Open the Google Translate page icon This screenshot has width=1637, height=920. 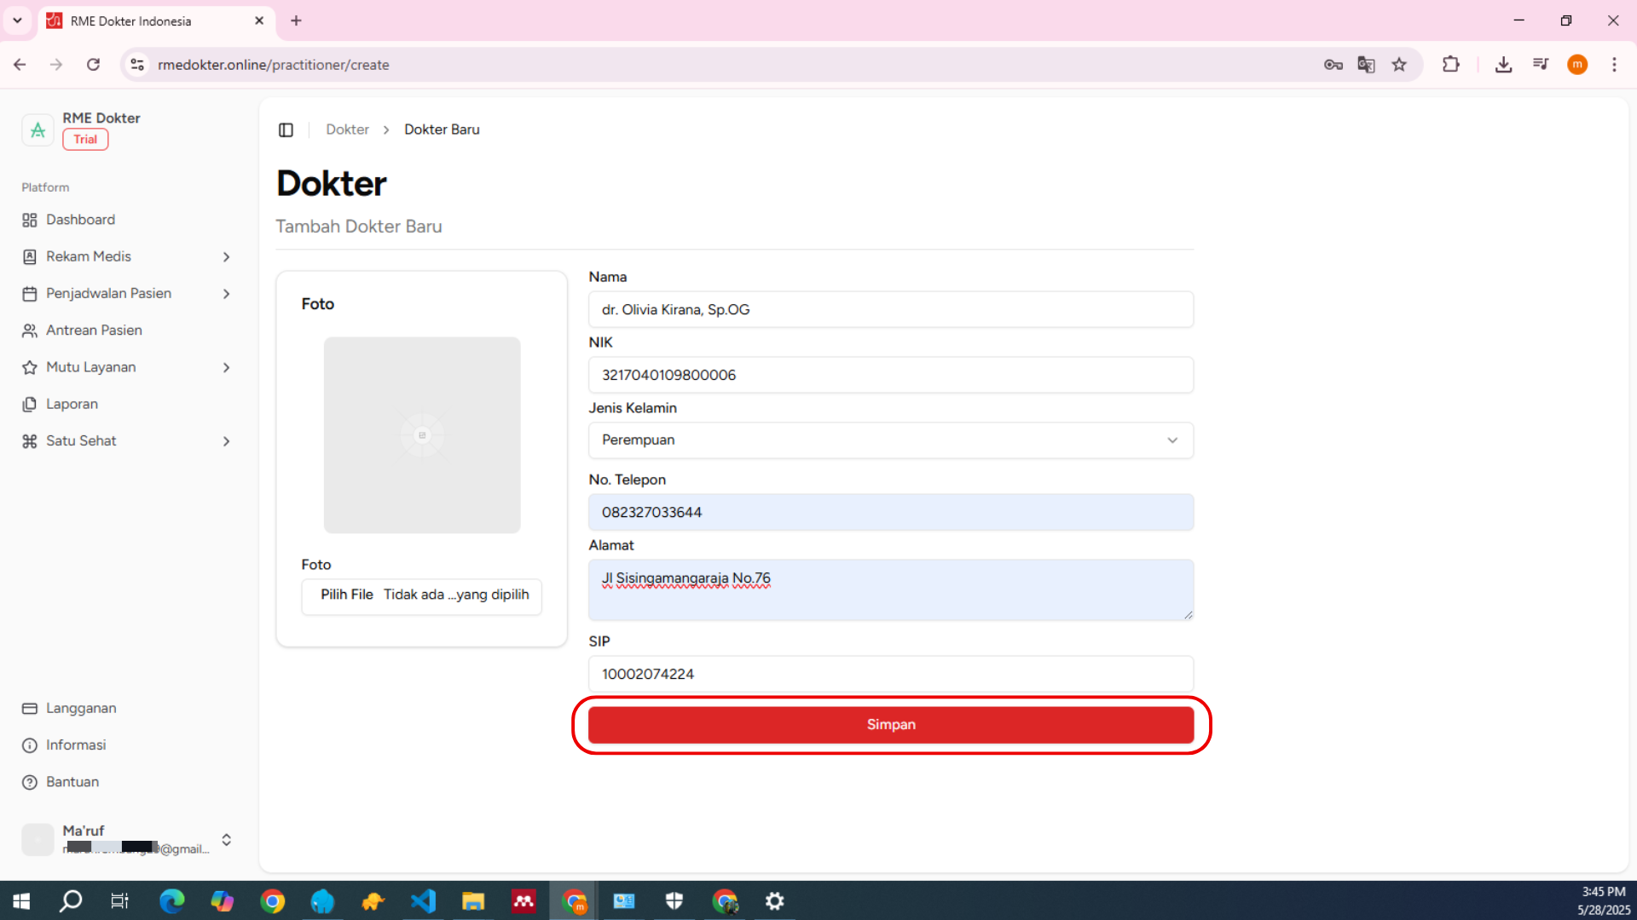(1366, 65)
